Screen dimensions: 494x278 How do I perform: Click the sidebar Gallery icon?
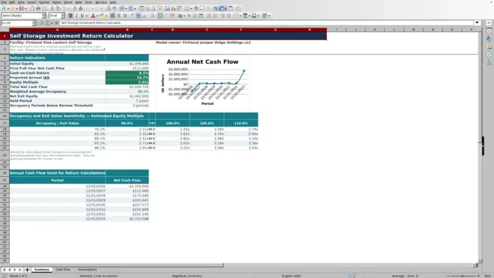coord(489,46)
